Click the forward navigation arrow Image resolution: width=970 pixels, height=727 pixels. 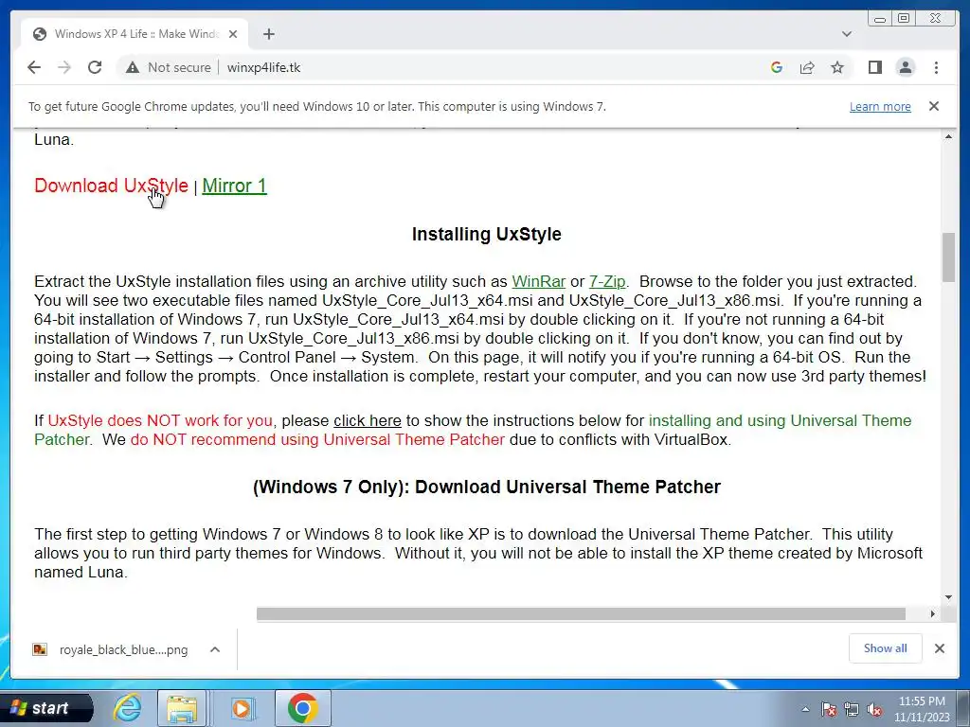coord(64,67)
